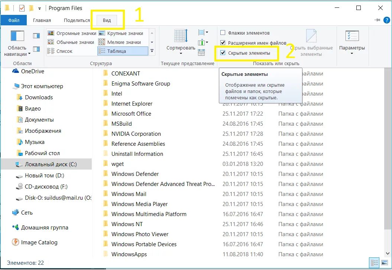Select Огромные значки layout
The width and height of the screenshot is (392, 270).
tap(72, 33)
